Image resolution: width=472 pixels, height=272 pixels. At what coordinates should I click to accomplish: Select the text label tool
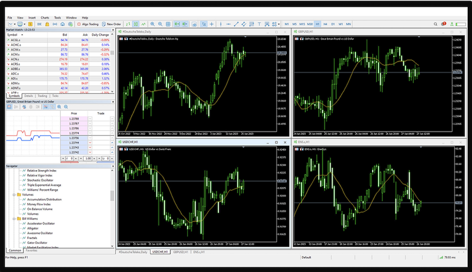258,24
